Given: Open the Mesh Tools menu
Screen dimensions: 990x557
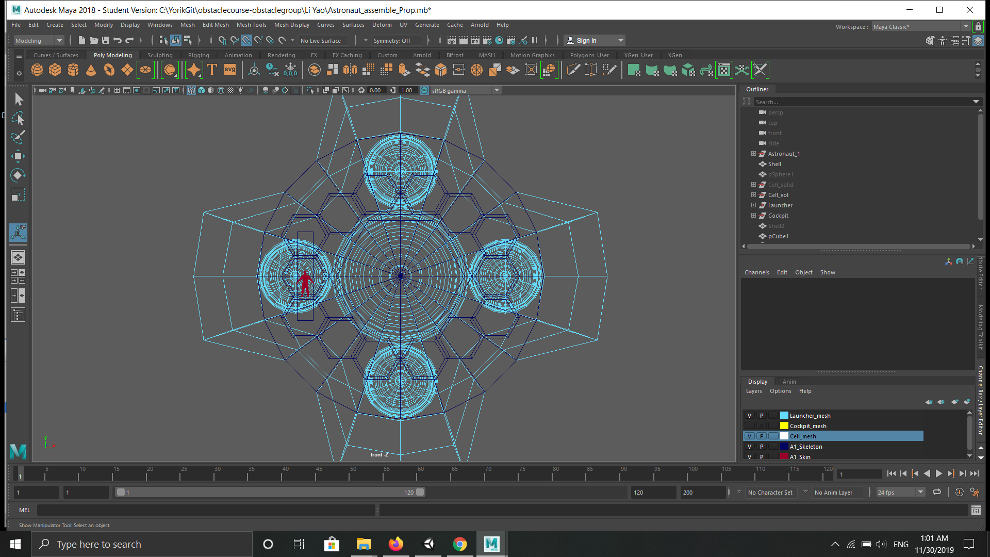Looking at the screenshot, I should click(x=251, y=25).
